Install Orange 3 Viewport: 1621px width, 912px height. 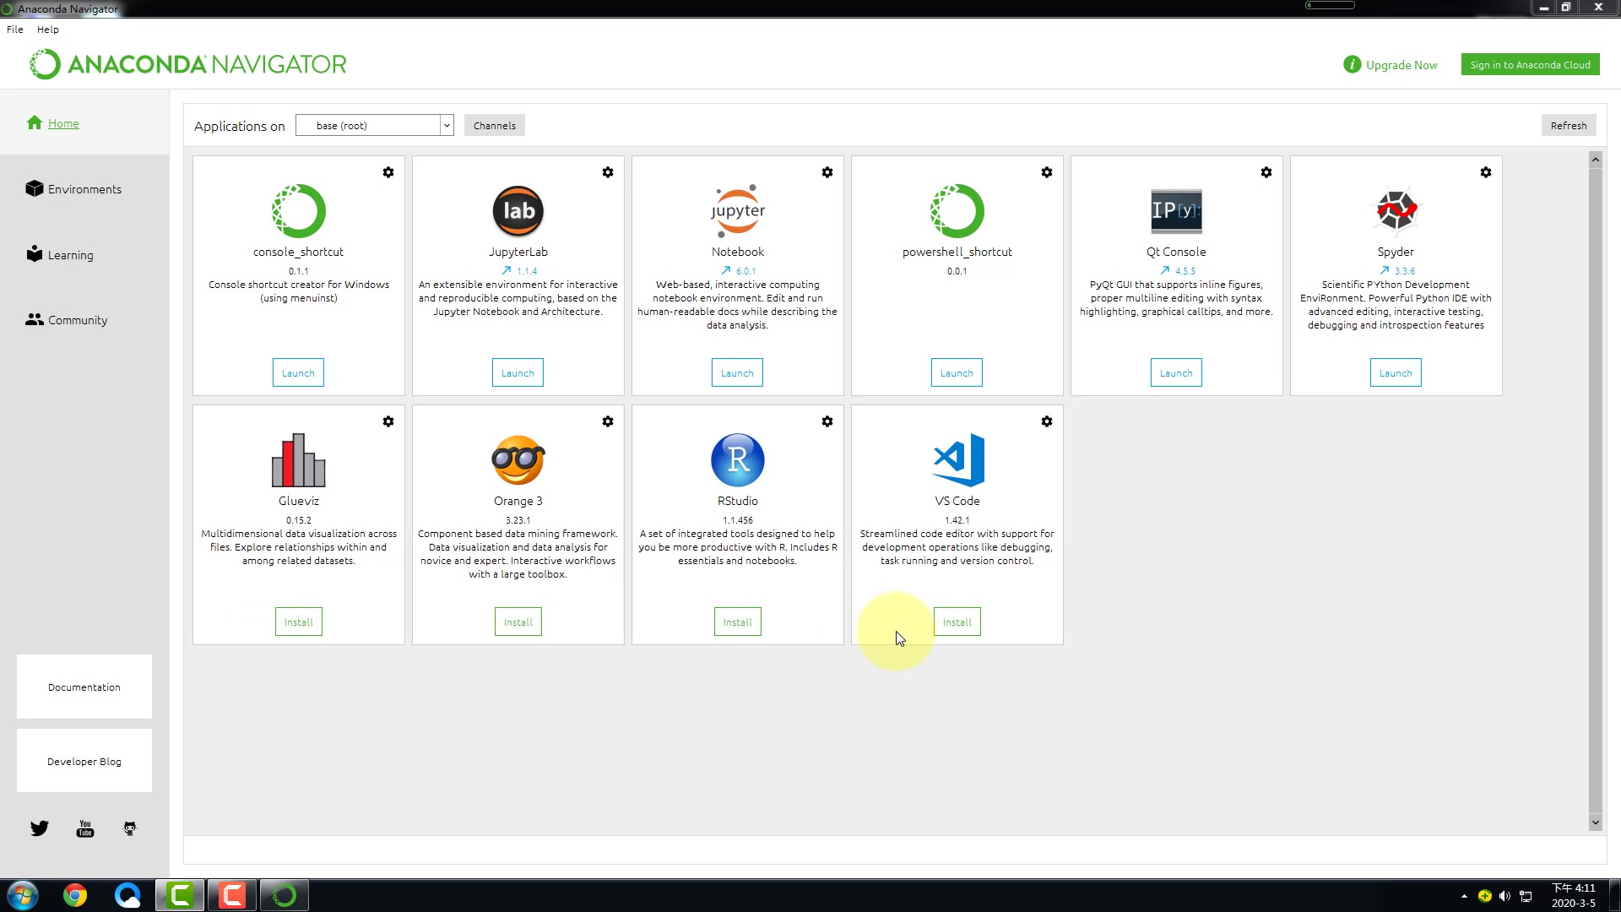518,622
